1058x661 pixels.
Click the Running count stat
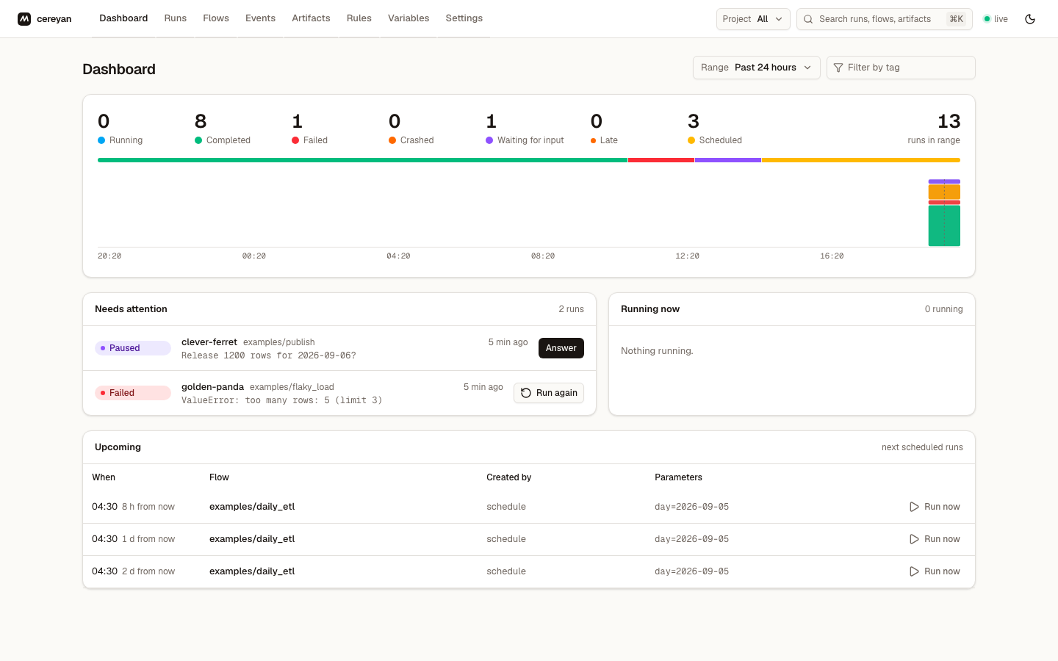tap(120, 128)
